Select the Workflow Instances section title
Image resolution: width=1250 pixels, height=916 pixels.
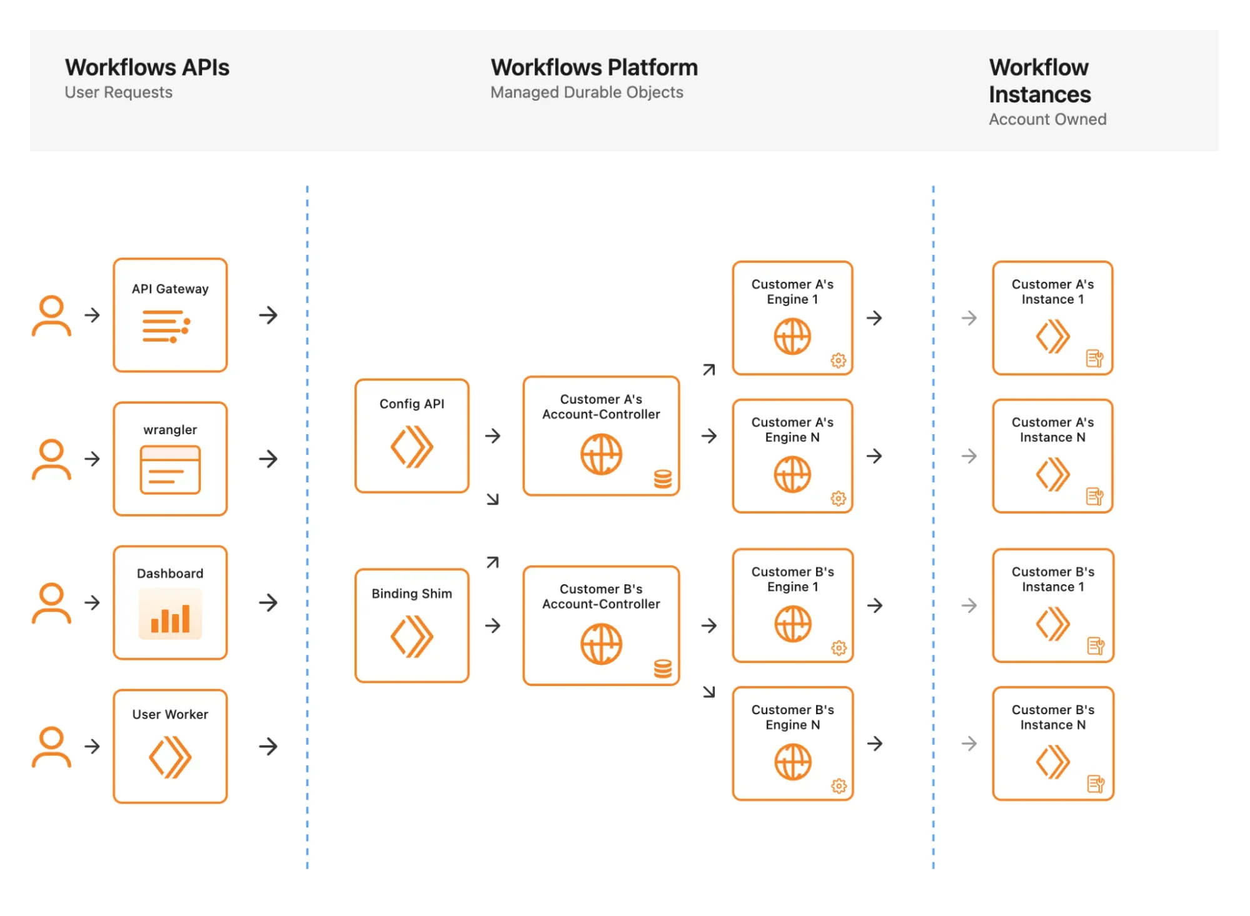(x=1040, y=81)
